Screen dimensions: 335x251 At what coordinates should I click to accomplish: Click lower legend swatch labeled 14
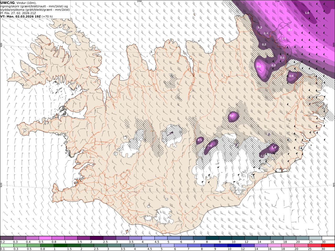click(x=261, y=246)
